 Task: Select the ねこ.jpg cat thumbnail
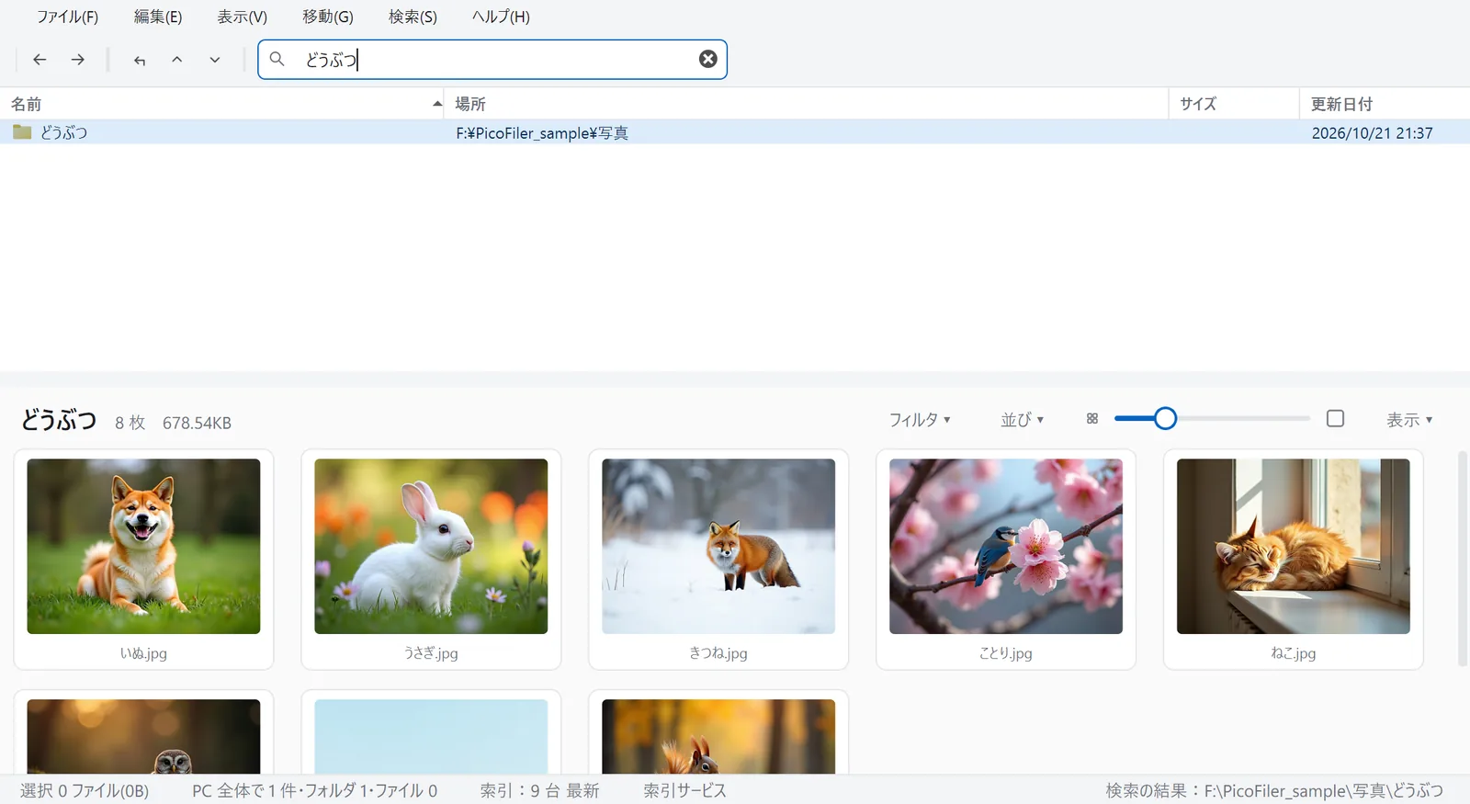coord(1294,546)
